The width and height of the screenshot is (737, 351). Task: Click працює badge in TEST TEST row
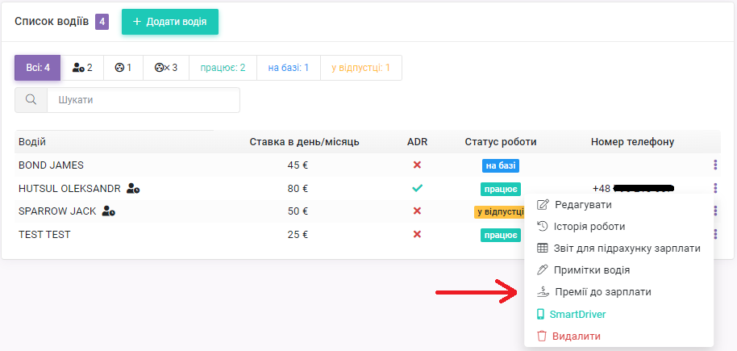coord(501,235)
